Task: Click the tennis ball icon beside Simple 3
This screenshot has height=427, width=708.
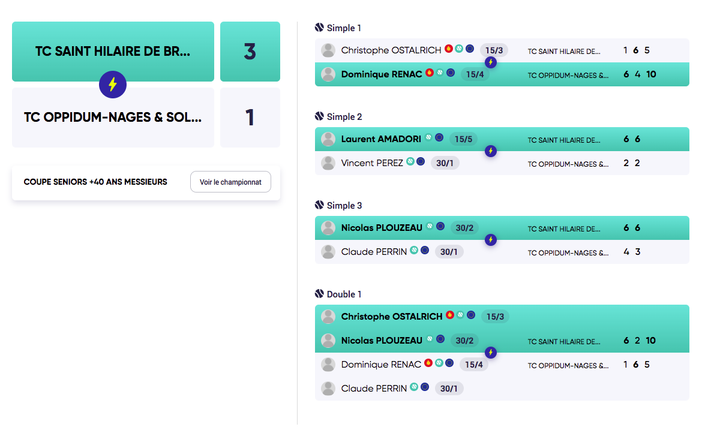Action: (319, 205)
